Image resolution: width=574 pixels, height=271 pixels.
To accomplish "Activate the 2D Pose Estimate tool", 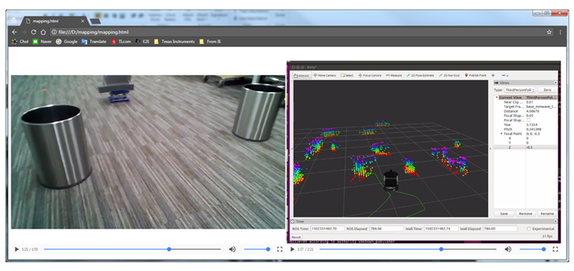I will (420, 75).
